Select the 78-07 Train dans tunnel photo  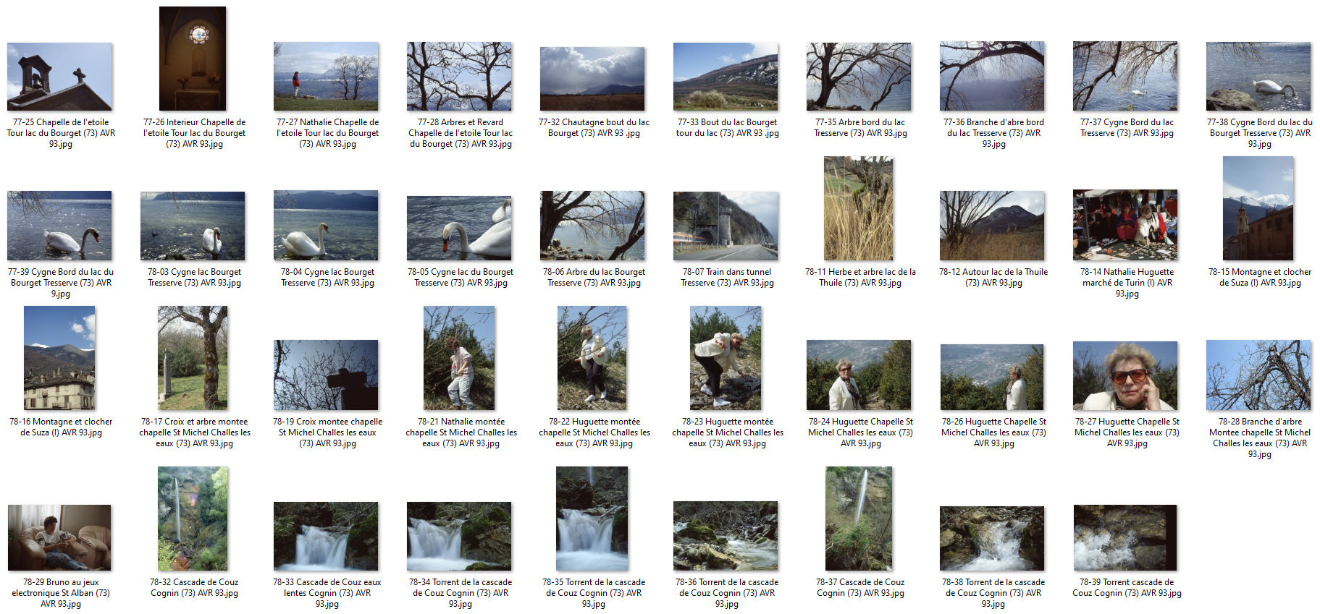(x=726, y=226)
